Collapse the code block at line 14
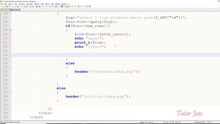Viewport: 220px width, 124px height. (11, 13)
